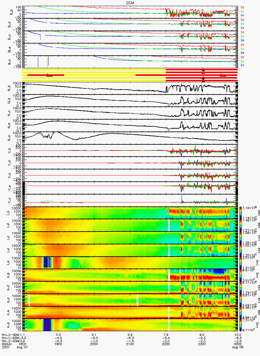This screenshot has height=356, width=260.
Task: Click the 0000 time tick label
Action: tap(238, 344)
